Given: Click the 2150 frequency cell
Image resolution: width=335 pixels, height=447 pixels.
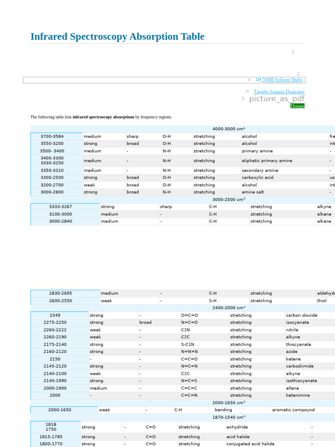Looking at the screenshot, I should click(x=59, y=359).
